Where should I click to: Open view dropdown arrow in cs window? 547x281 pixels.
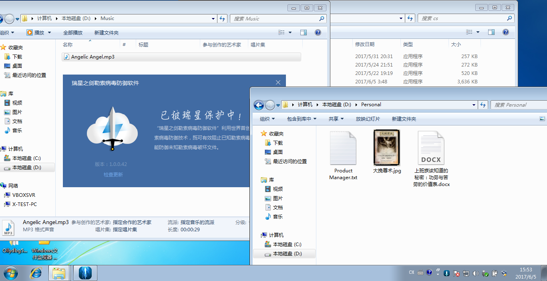pos(478,32)
